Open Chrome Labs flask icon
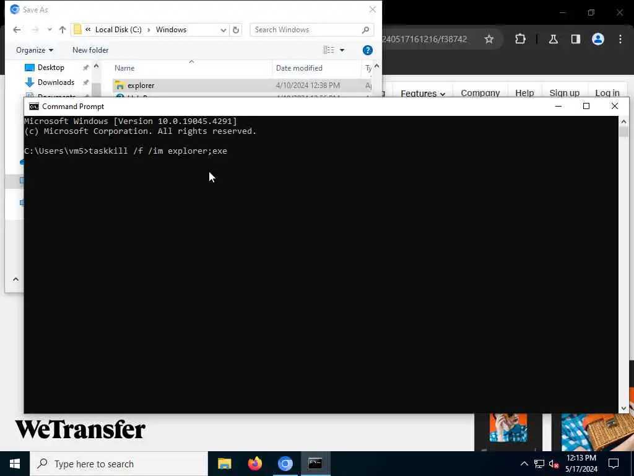Viewport: 634px width, 476px height. pyautogui.click(x=553, y=39)
